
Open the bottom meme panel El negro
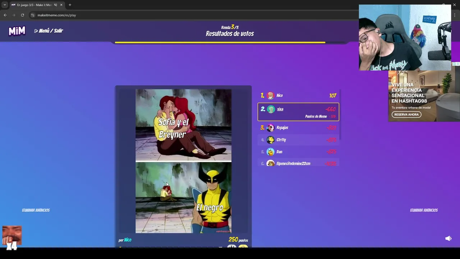(183, 197)
